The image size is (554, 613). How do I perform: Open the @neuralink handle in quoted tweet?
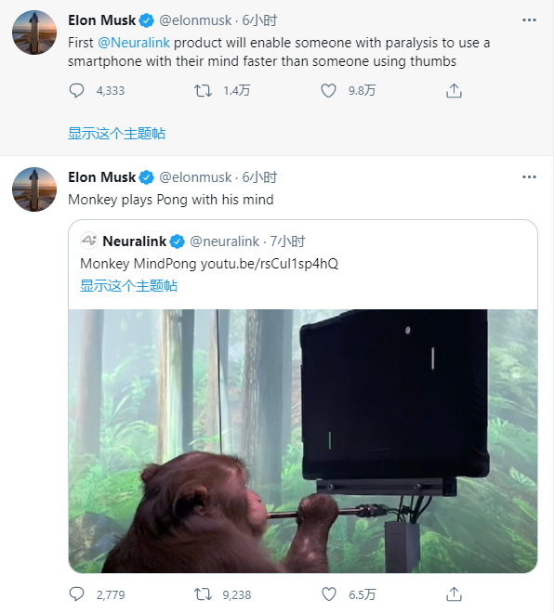tap(224, 241)
